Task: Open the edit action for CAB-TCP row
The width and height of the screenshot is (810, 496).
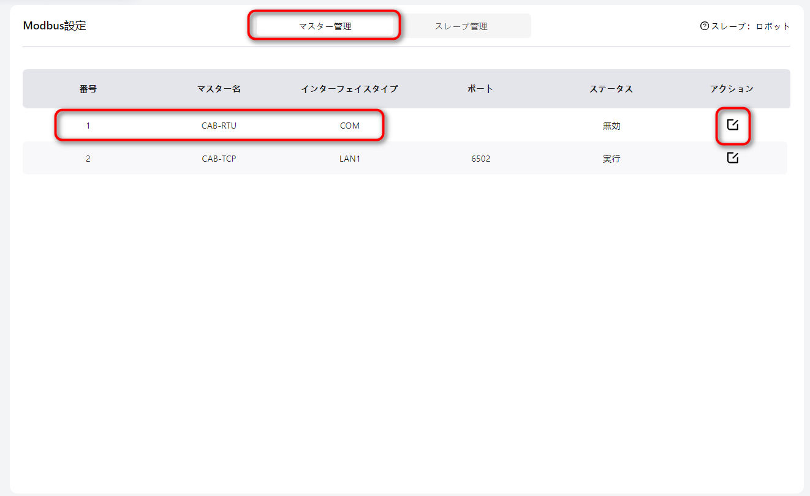Action: coord(732,158)
